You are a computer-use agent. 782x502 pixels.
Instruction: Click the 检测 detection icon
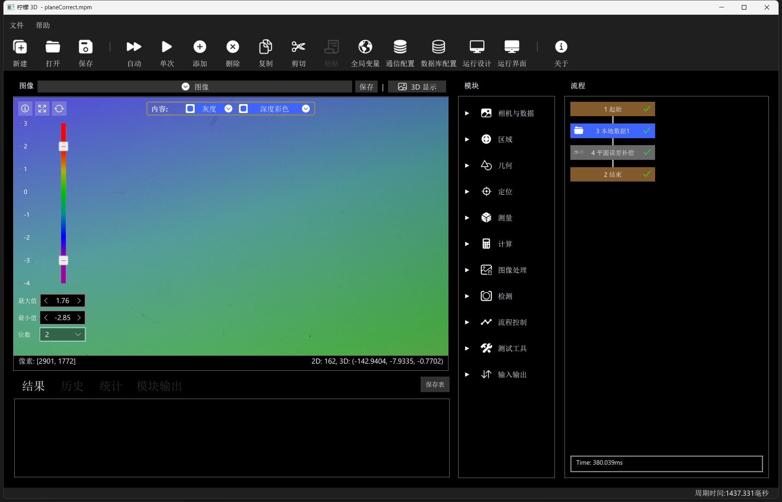(486, 296)
